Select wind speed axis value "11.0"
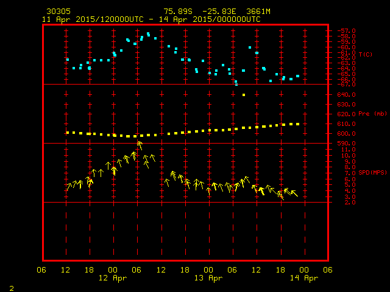Screen dimensions: 390x292 point(348,150)
